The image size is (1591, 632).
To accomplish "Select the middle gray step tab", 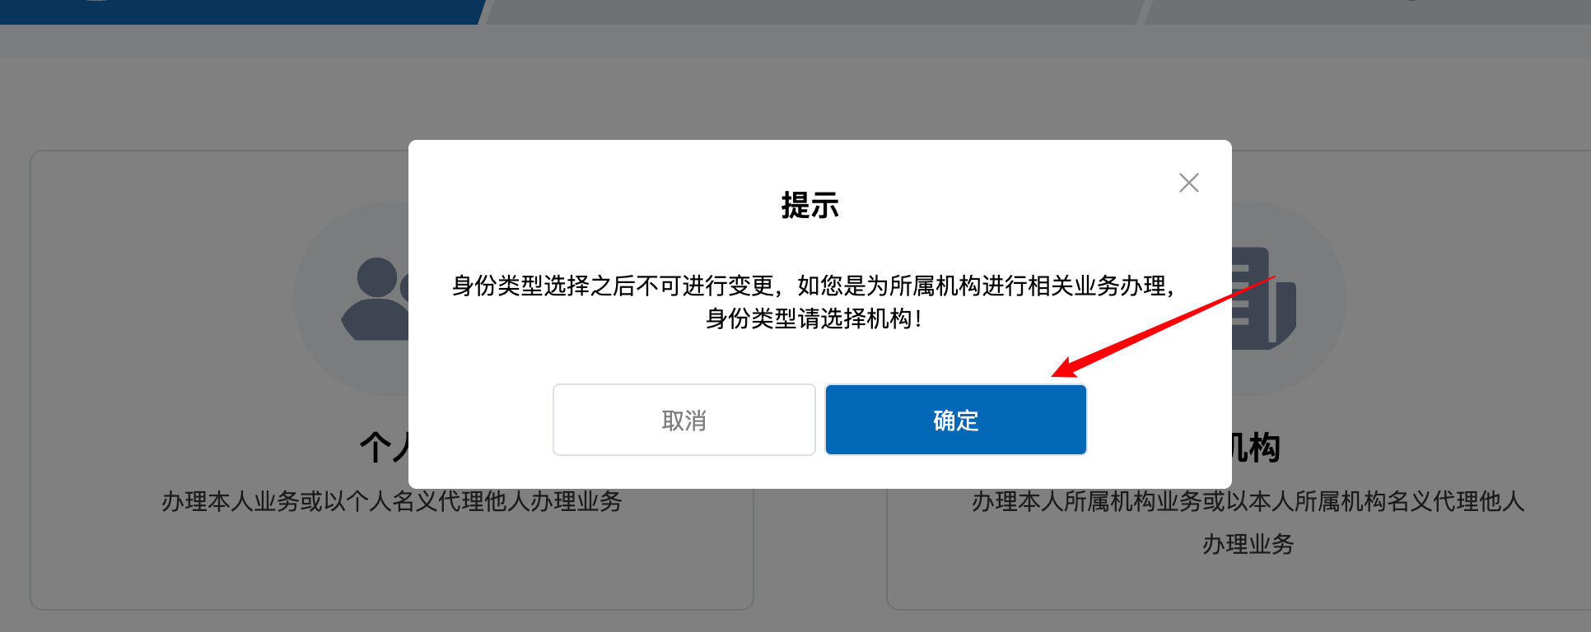I will 814,12.
